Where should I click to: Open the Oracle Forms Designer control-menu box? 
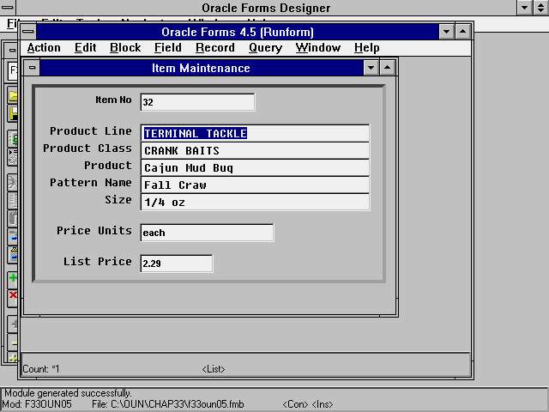pos(8,8)
